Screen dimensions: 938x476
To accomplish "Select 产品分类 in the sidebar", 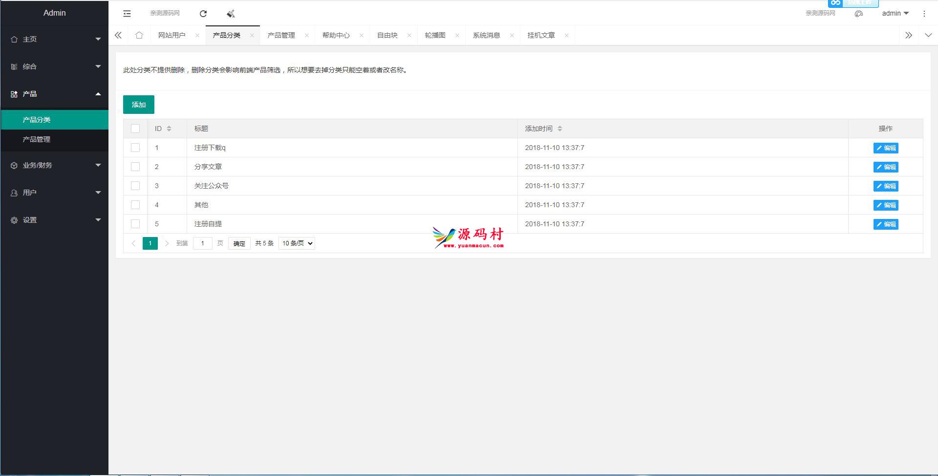I will tap(54, 120).
